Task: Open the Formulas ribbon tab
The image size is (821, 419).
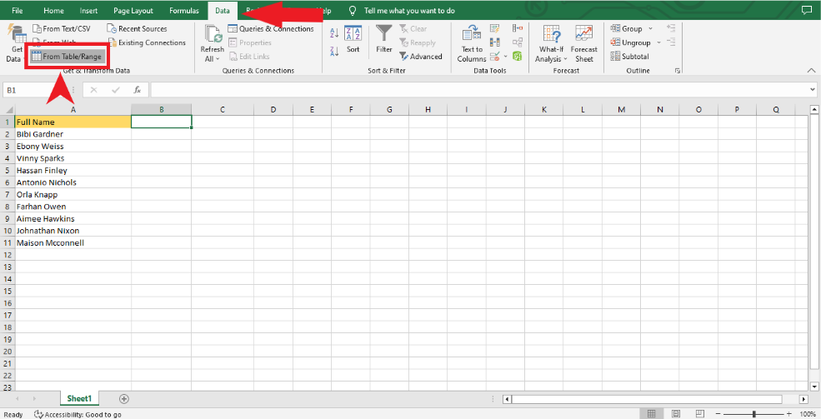Action: point(183,11)
